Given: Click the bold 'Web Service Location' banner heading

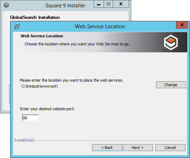Looking at the screenshot, I should point(42,36).
